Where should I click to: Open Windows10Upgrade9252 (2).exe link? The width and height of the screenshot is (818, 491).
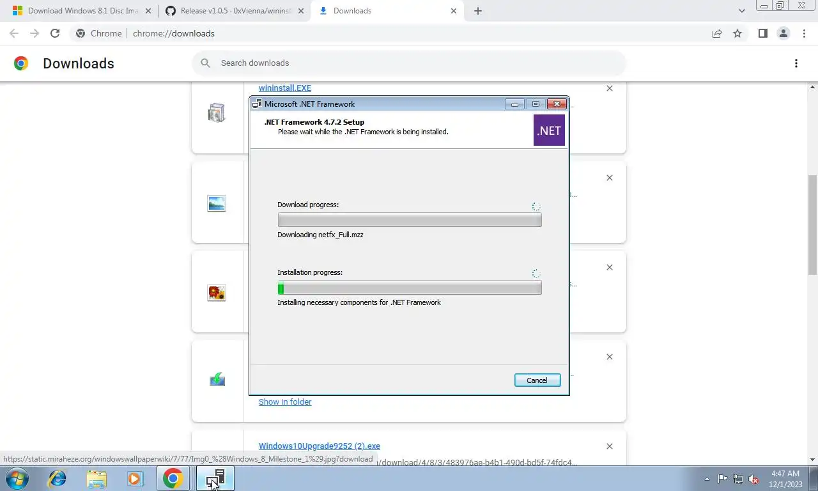pos(320,446)
